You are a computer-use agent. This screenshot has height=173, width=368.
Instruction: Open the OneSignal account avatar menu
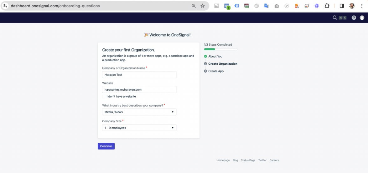tap(362, 18)
